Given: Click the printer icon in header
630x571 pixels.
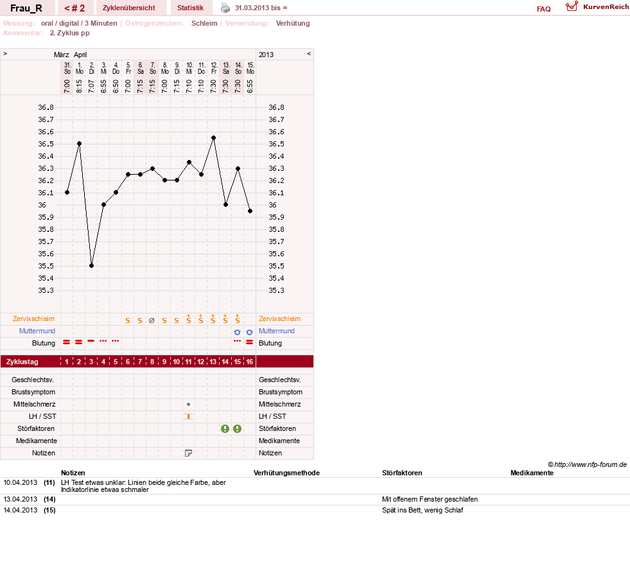Looking at the screenshot, I should (225, 8).
